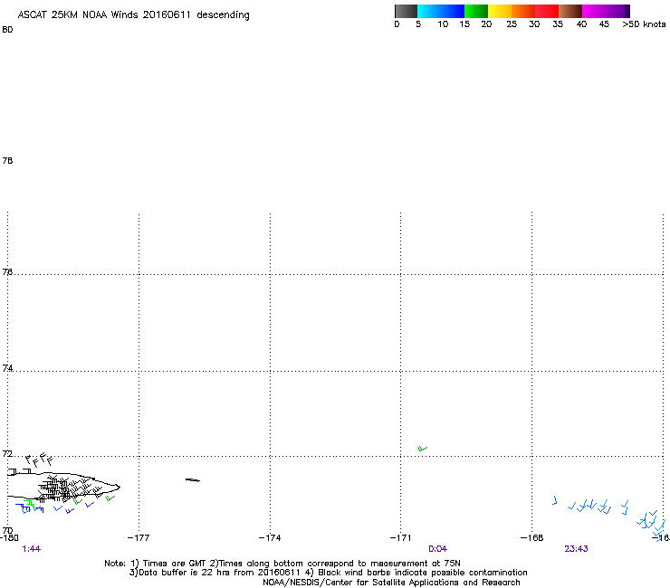Click the 1:44 swath time label
Image resolution: width=670 pixels, height=588 pixels.
[x=31, y=549]
